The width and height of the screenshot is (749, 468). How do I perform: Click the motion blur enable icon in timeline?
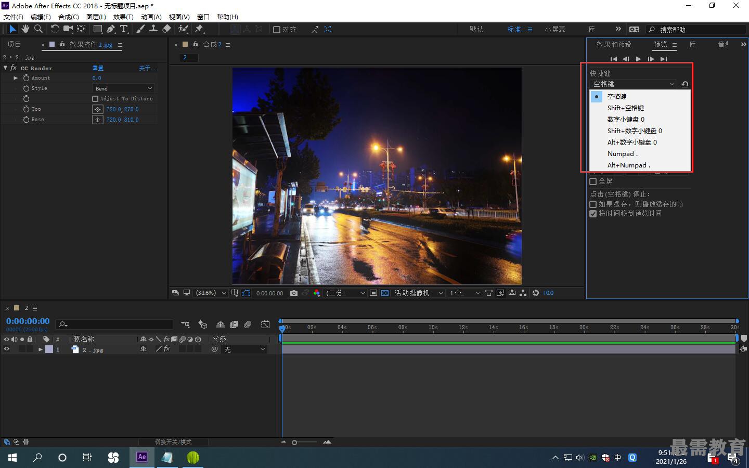(x=248, y=324)
